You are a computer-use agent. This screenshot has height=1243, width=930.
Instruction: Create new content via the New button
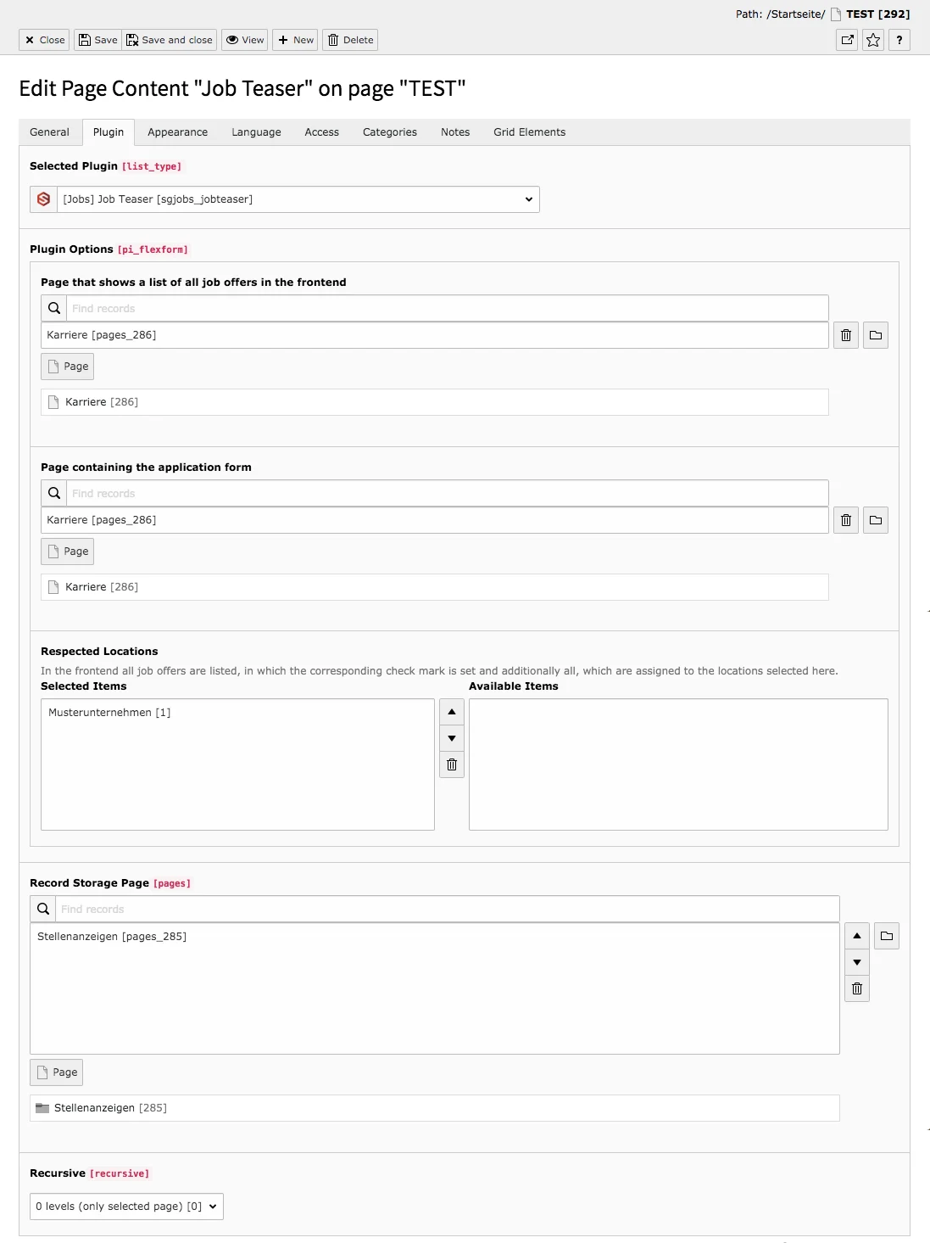(x=295, y=40)
